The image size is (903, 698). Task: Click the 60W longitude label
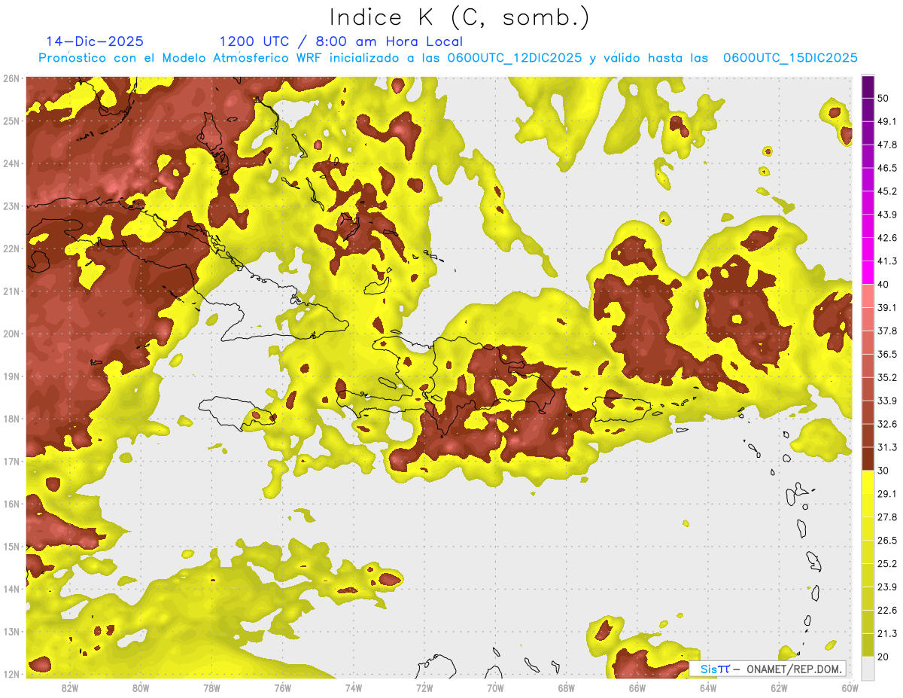850,687
